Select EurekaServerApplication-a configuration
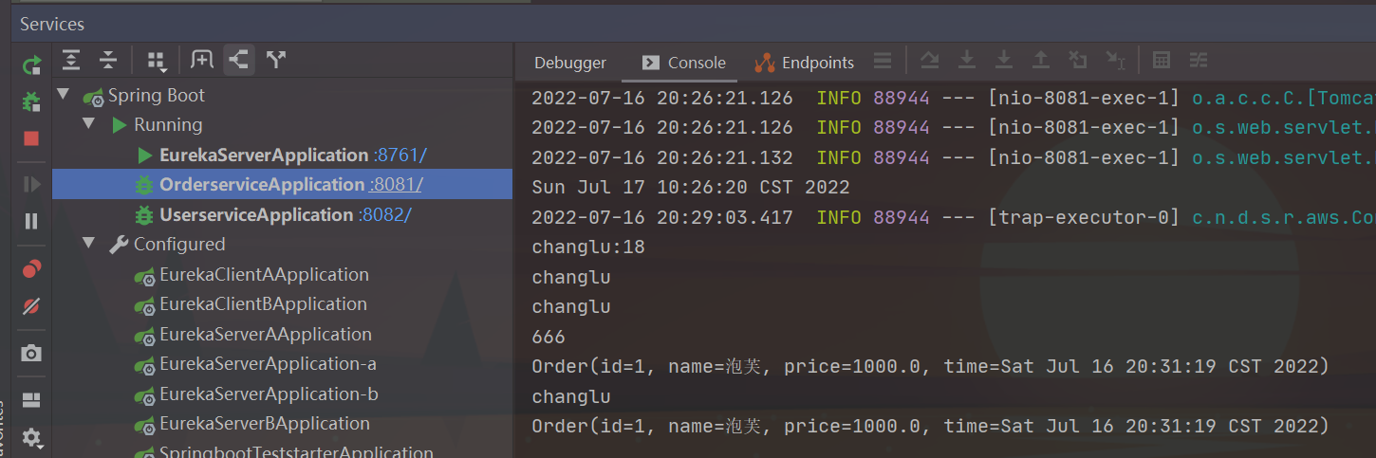This screenshot has width=1376, height=458. tap(269, 363)
